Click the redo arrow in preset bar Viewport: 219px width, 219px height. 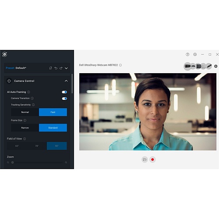point(61,68)
